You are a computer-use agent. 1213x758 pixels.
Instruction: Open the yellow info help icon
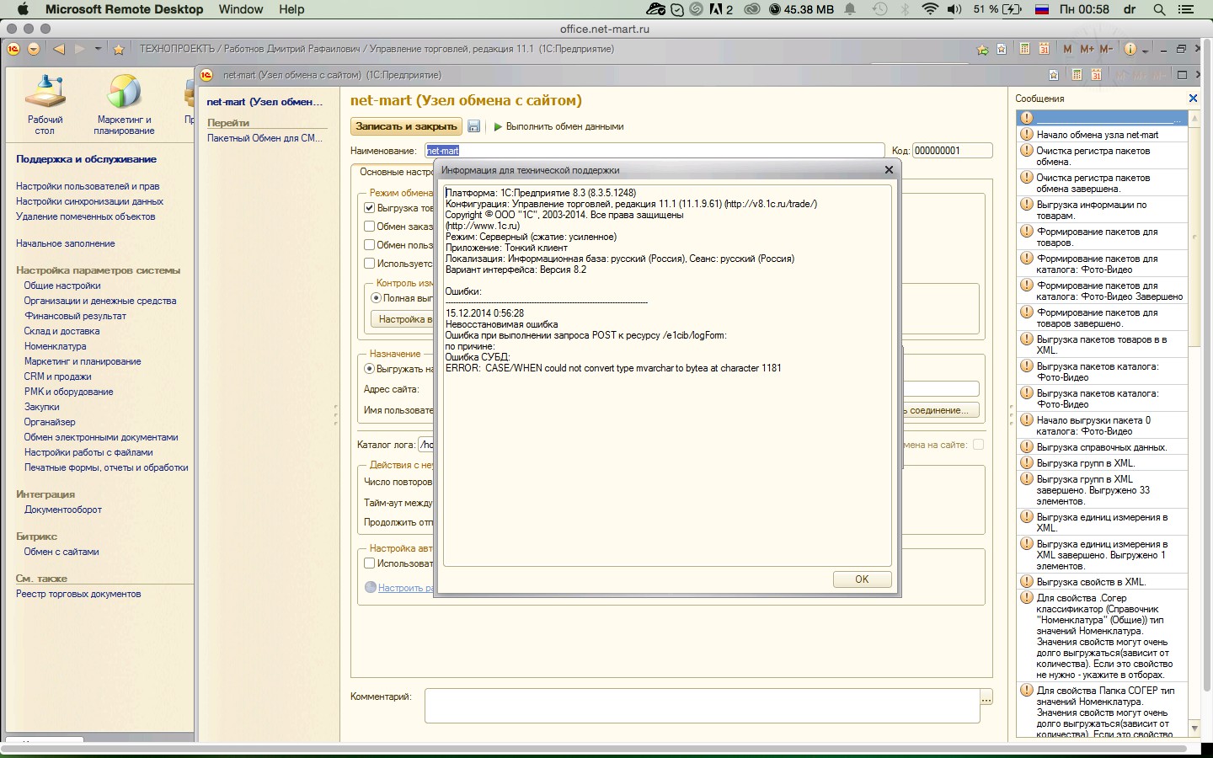[x=1130, y=49]
